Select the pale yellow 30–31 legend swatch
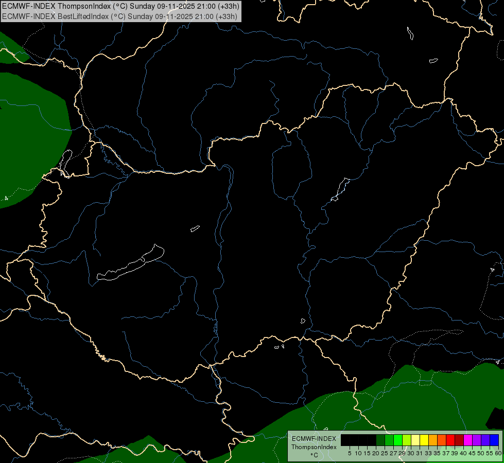 [415, 440]
